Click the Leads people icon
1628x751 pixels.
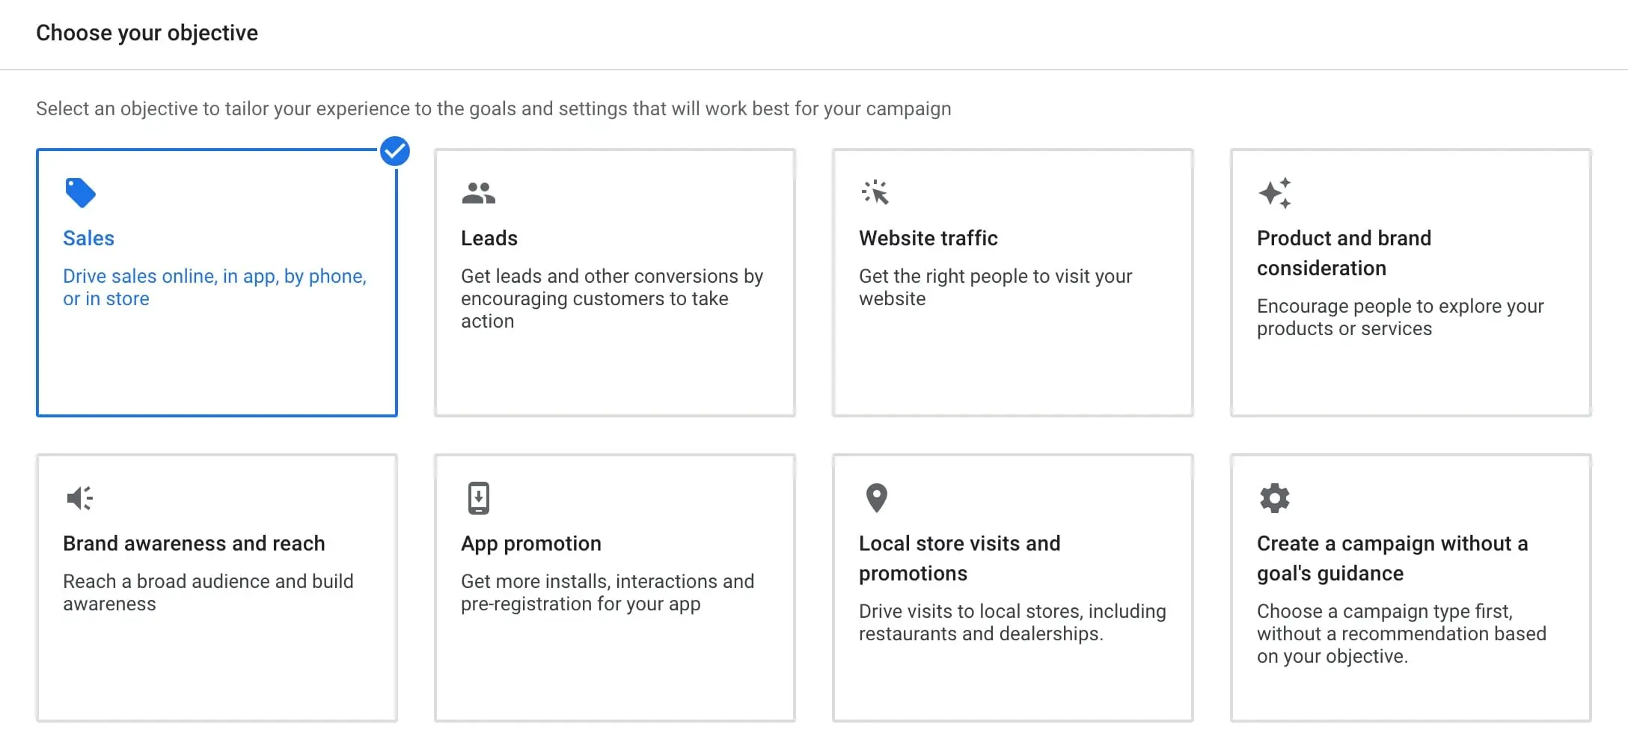478,193
